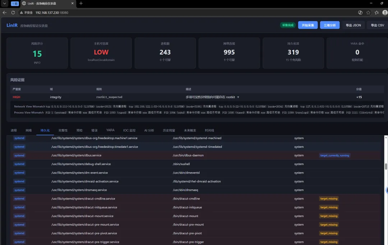This screenshot has width=388, height=245.
Task: Click the address bar URL field
Action: [x=52, y=13]
